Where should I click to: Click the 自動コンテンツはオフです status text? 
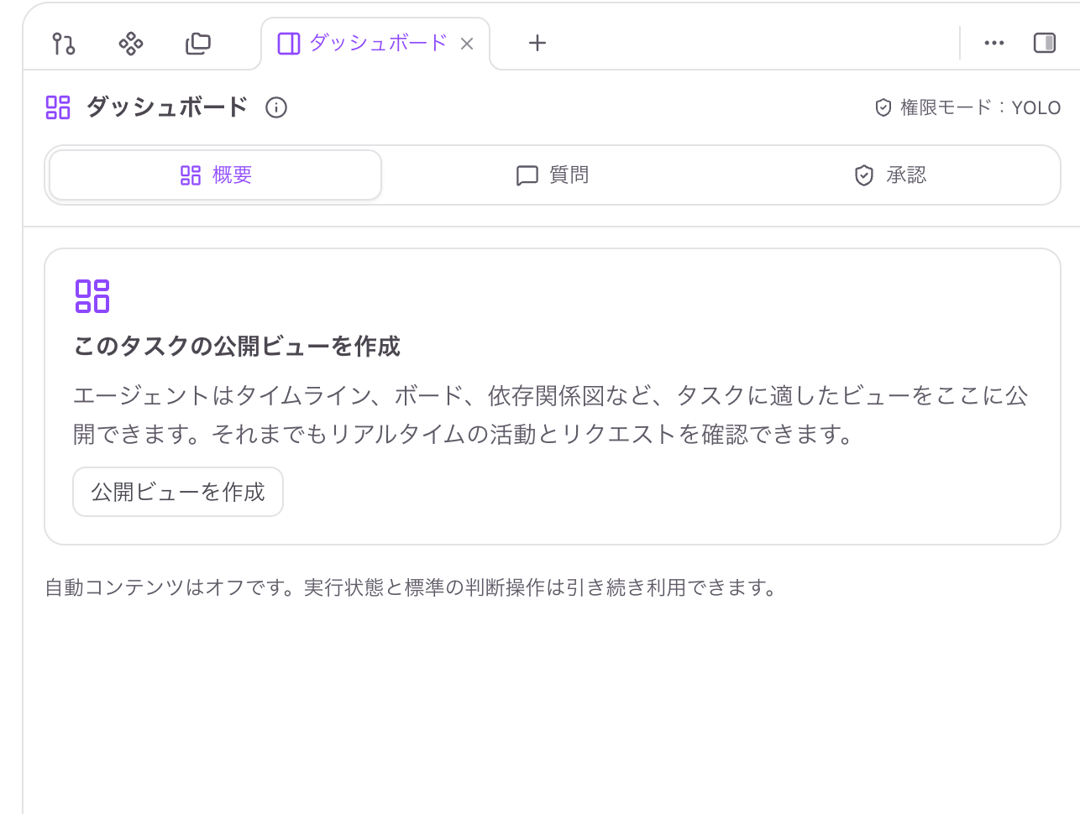tap(412, 587)
